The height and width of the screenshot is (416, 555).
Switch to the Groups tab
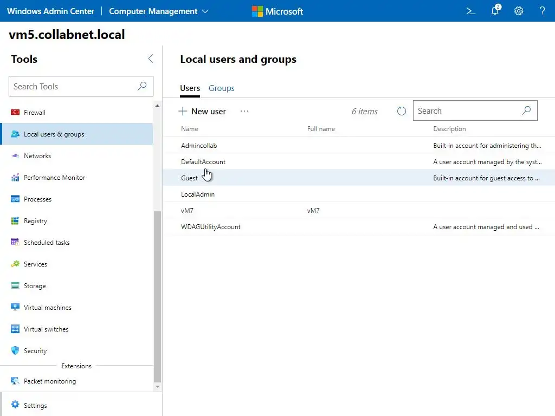(222, 88)
